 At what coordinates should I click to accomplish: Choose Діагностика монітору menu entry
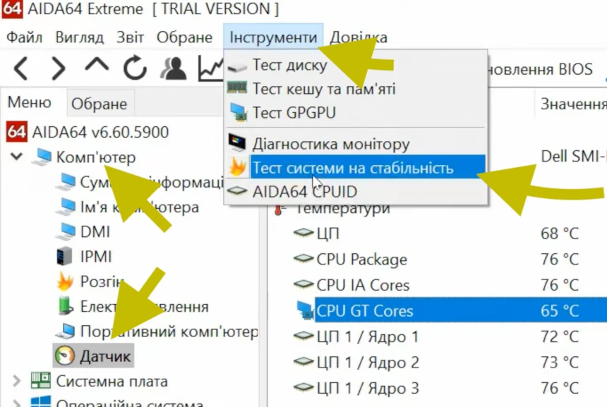point(355,145)
